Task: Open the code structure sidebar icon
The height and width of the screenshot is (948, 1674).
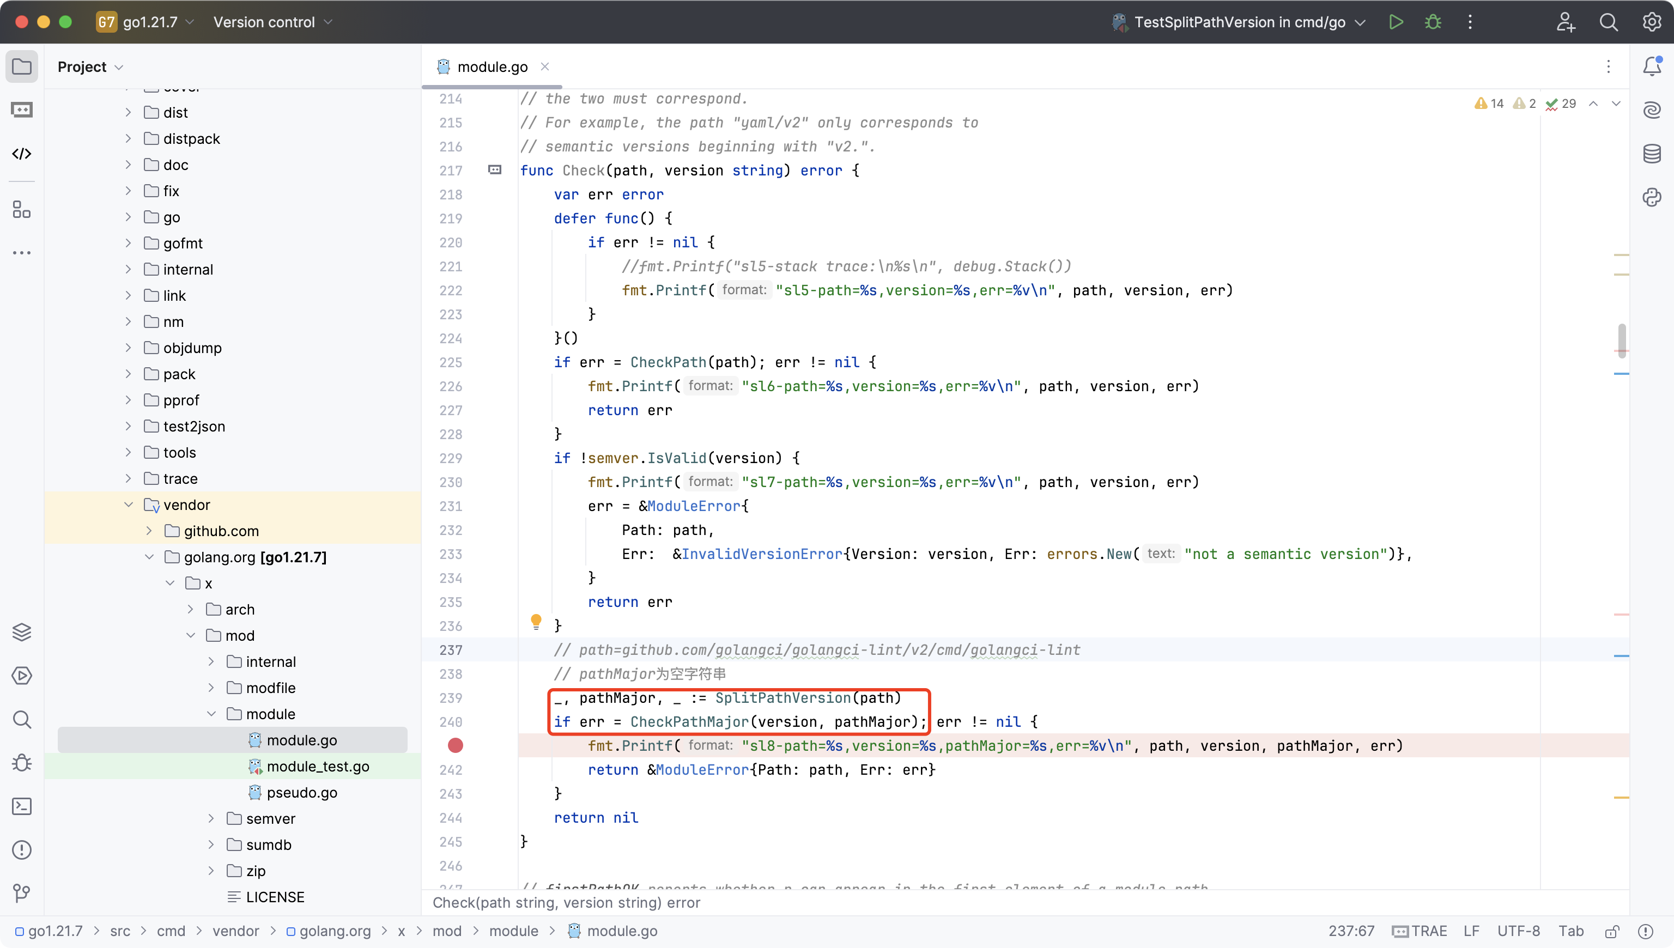Action: pyautogui.click(x=21, y=154)
